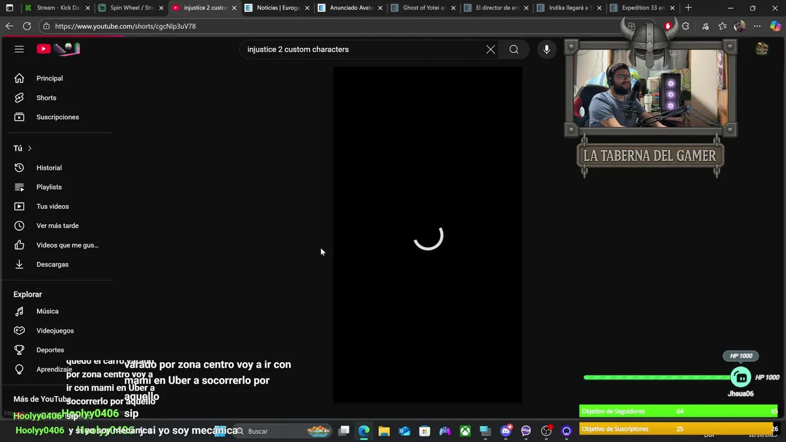This screenshot has height=442, width=786.
Task: Open File Explorer from the taskbar
Action: point(384,431)
